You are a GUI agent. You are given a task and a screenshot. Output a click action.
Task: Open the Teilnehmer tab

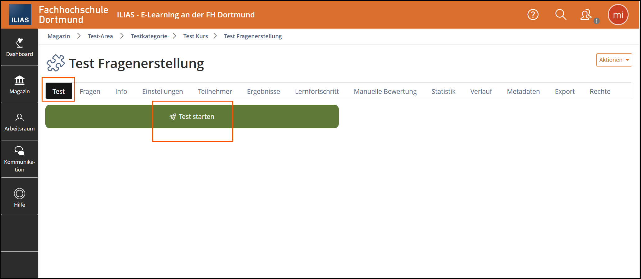coord(215,91)
